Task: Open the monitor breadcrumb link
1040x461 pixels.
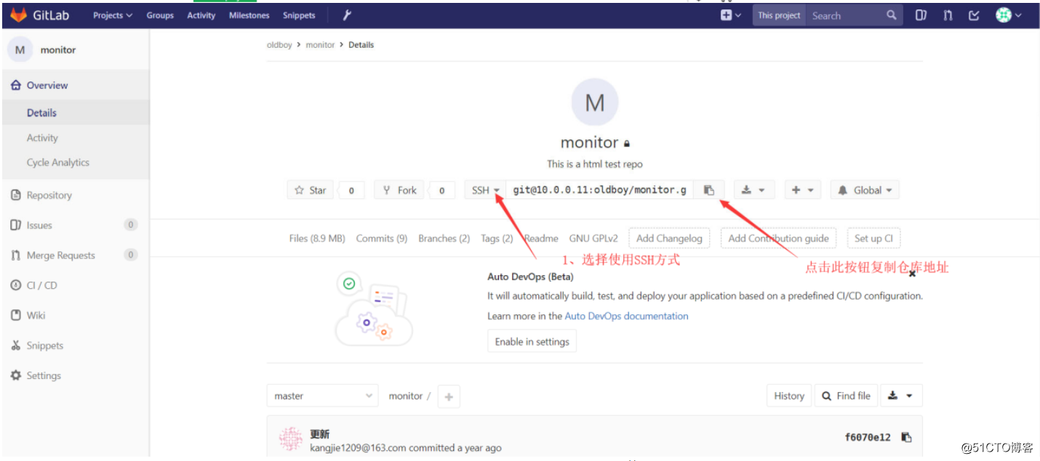Action: (320, 45)
